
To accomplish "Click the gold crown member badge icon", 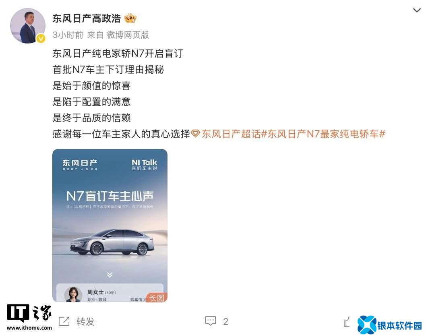I will (x=130, y=19).
